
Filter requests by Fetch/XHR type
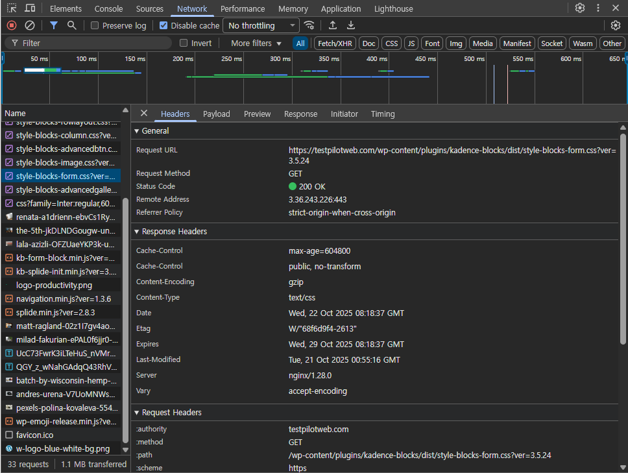click(x=335, y=43)
